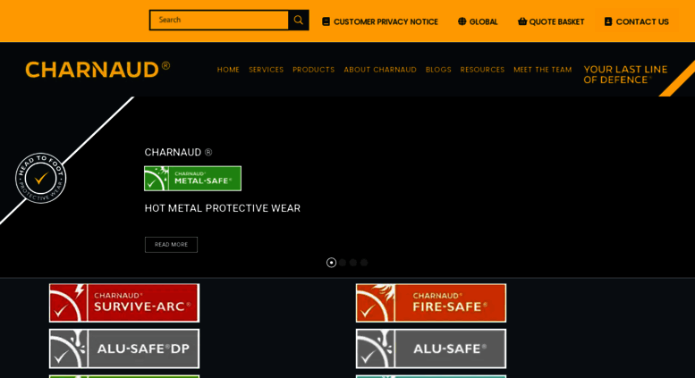
Task: Open the Services menu
Action: click(266, 70)
